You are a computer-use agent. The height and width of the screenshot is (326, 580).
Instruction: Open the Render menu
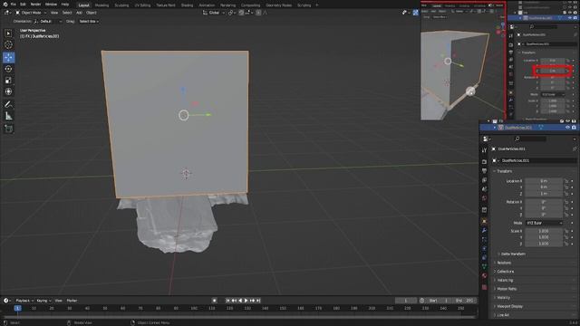[x=35, y=5]
